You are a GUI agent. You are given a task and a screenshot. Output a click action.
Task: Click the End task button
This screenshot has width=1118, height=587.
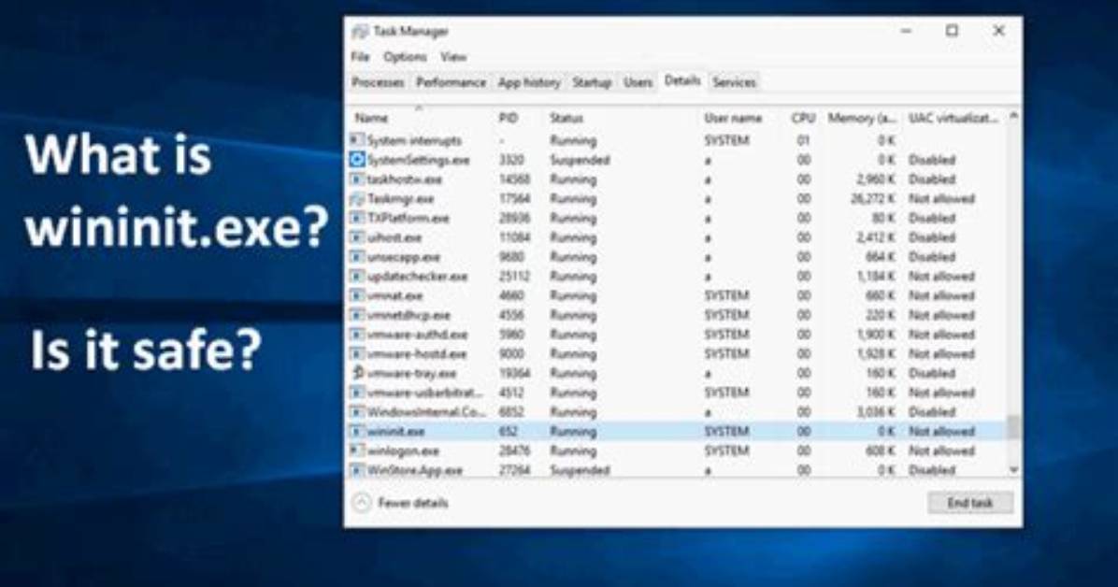[969, 503]
